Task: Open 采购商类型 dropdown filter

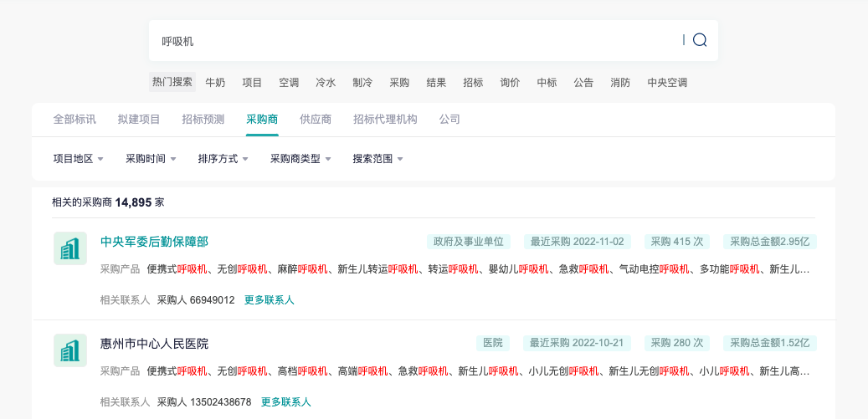Action: pyautogui.click(x=300, y=159)
